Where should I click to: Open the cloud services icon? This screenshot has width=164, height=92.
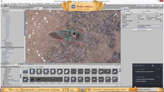[137, 6]
